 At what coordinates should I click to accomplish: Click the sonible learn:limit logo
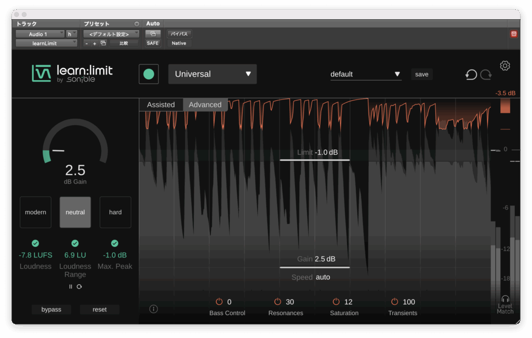(x=72, y=73)
